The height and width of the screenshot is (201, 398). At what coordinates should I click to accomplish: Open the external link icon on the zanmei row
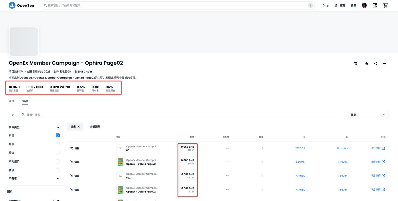pyautogui.click(x=383, y=162)
